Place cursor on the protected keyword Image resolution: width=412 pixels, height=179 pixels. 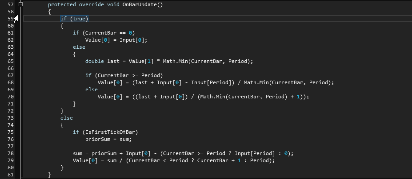click(x=64, y=4)
